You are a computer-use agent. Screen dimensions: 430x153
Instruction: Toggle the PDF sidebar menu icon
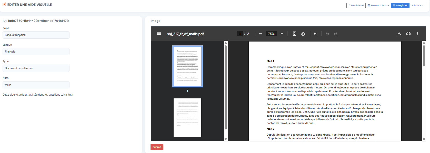159,34
